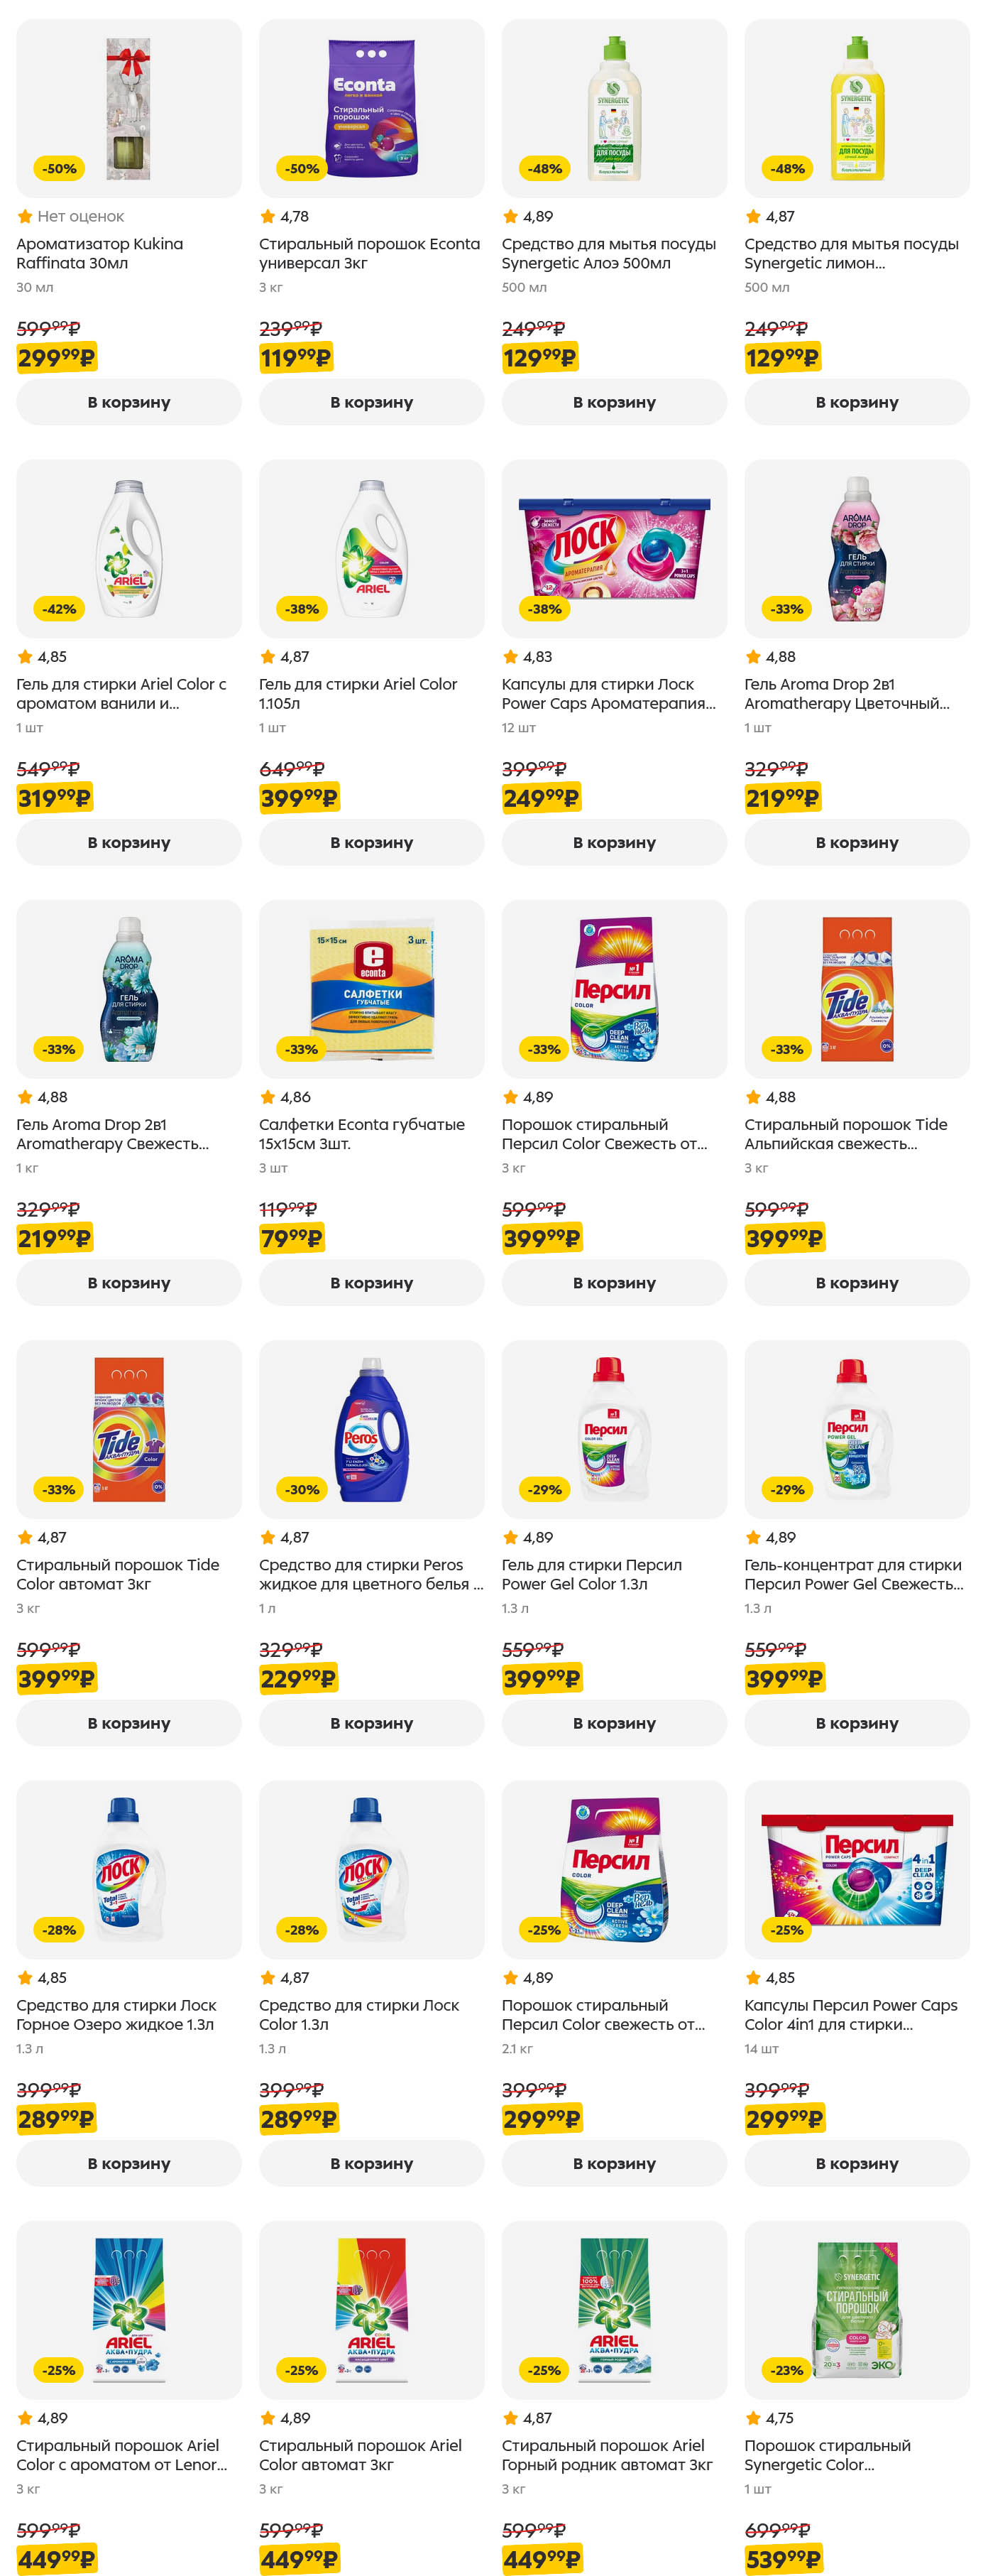Screen dimensions: 988x2576
Task: Open Synergetic Алоэ dish soap image
Action: click(x=613, y=108)
